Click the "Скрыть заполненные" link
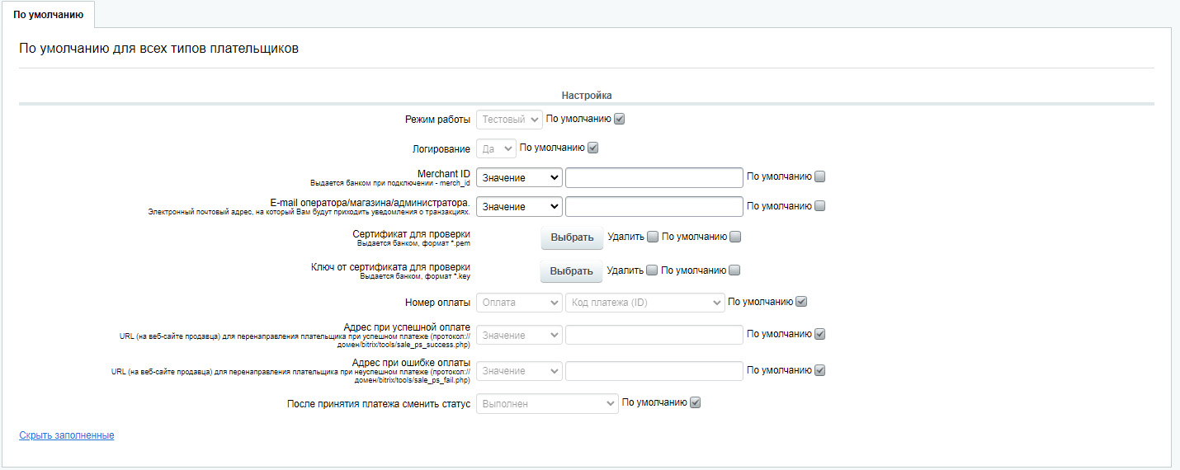 coord(67,435)
